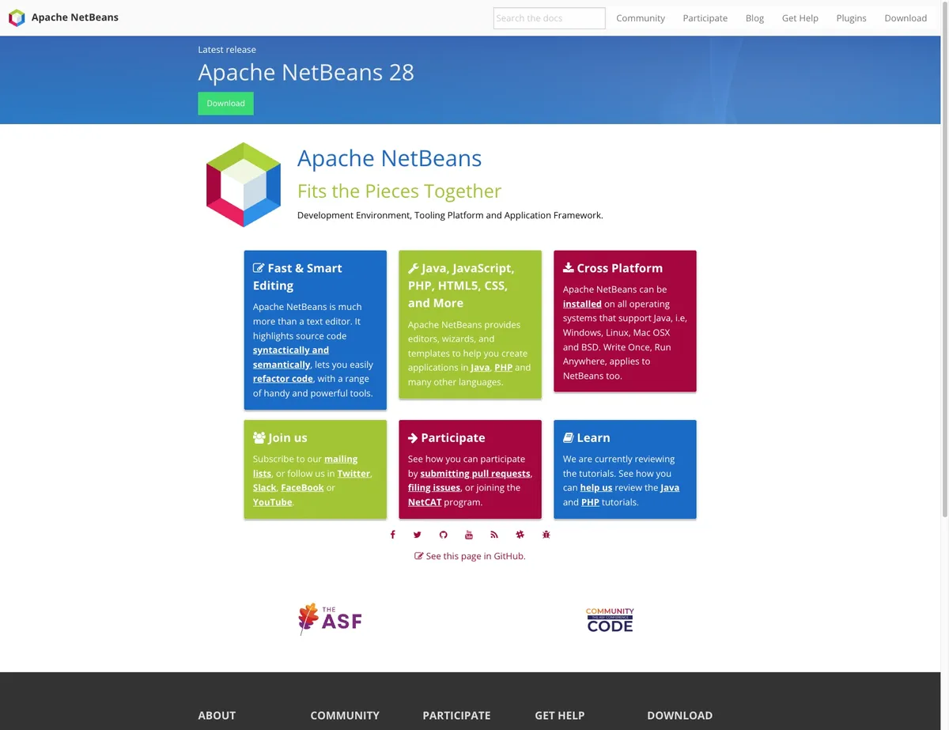Click the large NetBeans cube logo
Screen dimensions: 949x730
click(244, 185)
